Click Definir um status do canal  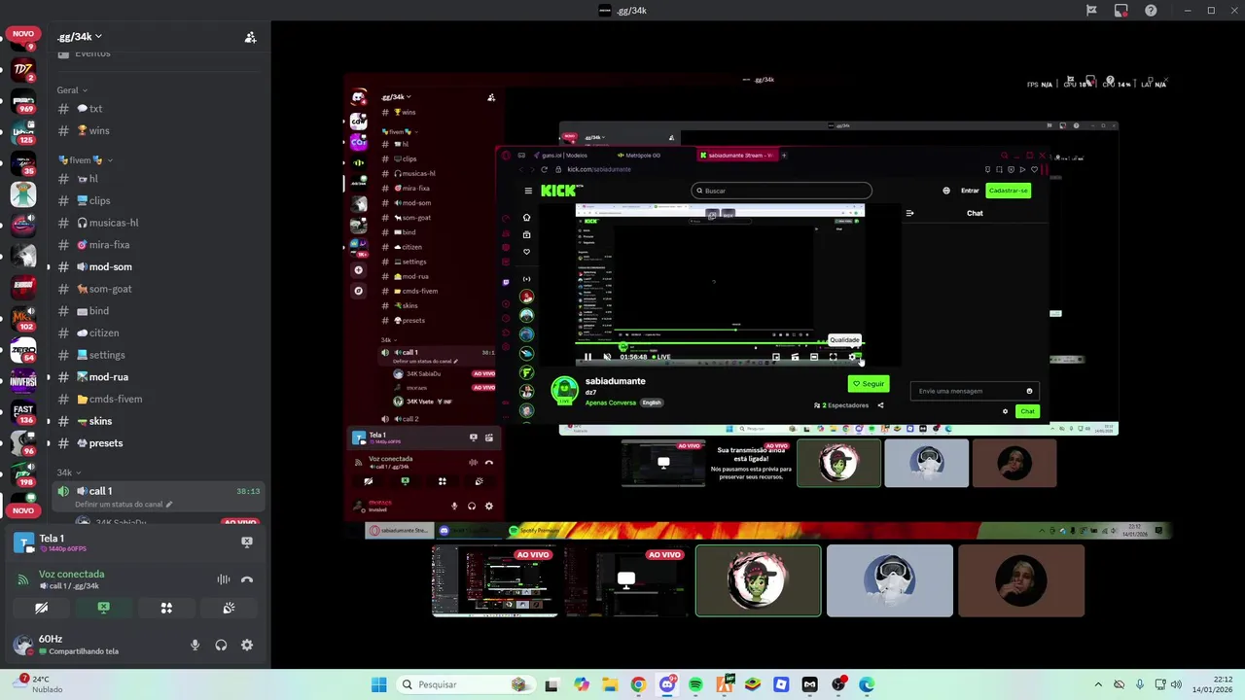[118, 505]
